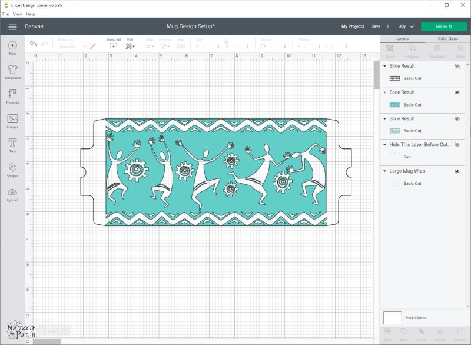
Task: Click the horizontal canvas scrollbar thumb
Action: (47, 341)
